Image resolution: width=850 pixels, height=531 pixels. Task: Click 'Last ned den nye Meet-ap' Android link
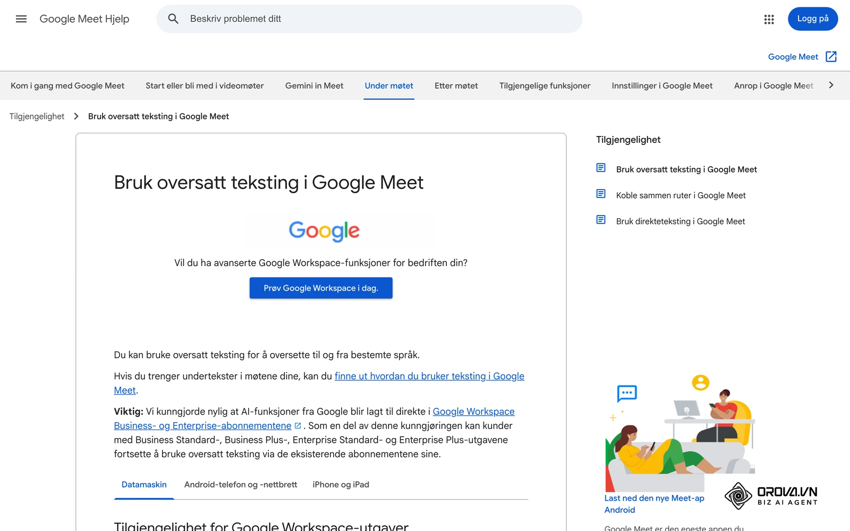(654, 504)
